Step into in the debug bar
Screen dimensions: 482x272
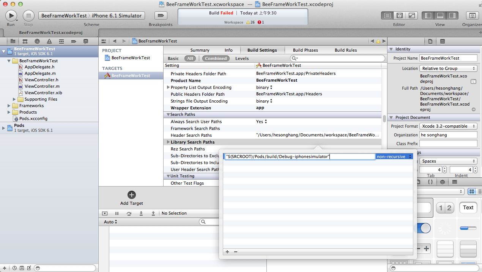(x=141, y=213)
